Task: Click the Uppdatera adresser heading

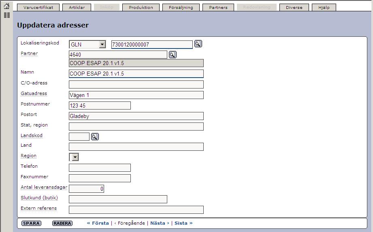Action: [x=53, y=25]
